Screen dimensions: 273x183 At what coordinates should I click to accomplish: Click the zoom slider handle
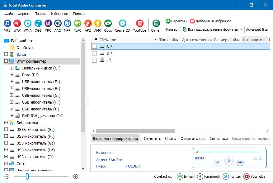tap(27, 176)
